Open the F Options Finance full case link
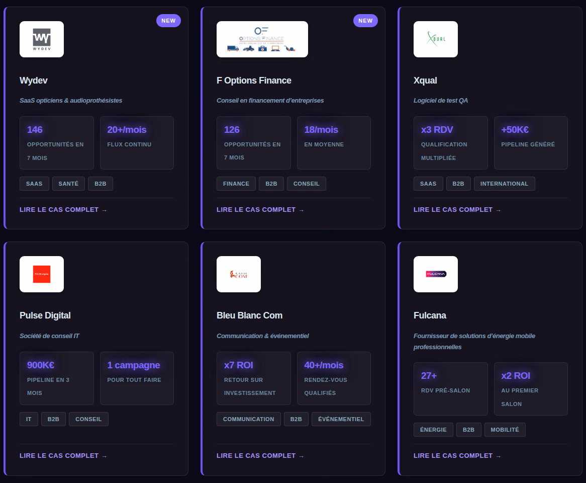The image size is (586, 483). click(260, 210)
